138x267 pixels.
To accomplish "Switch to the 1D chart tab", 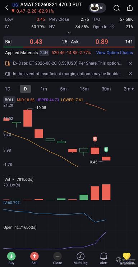I will point(8,89).
